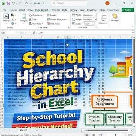Click the Science Department chart box
The image size is (136, 136).
105,102
